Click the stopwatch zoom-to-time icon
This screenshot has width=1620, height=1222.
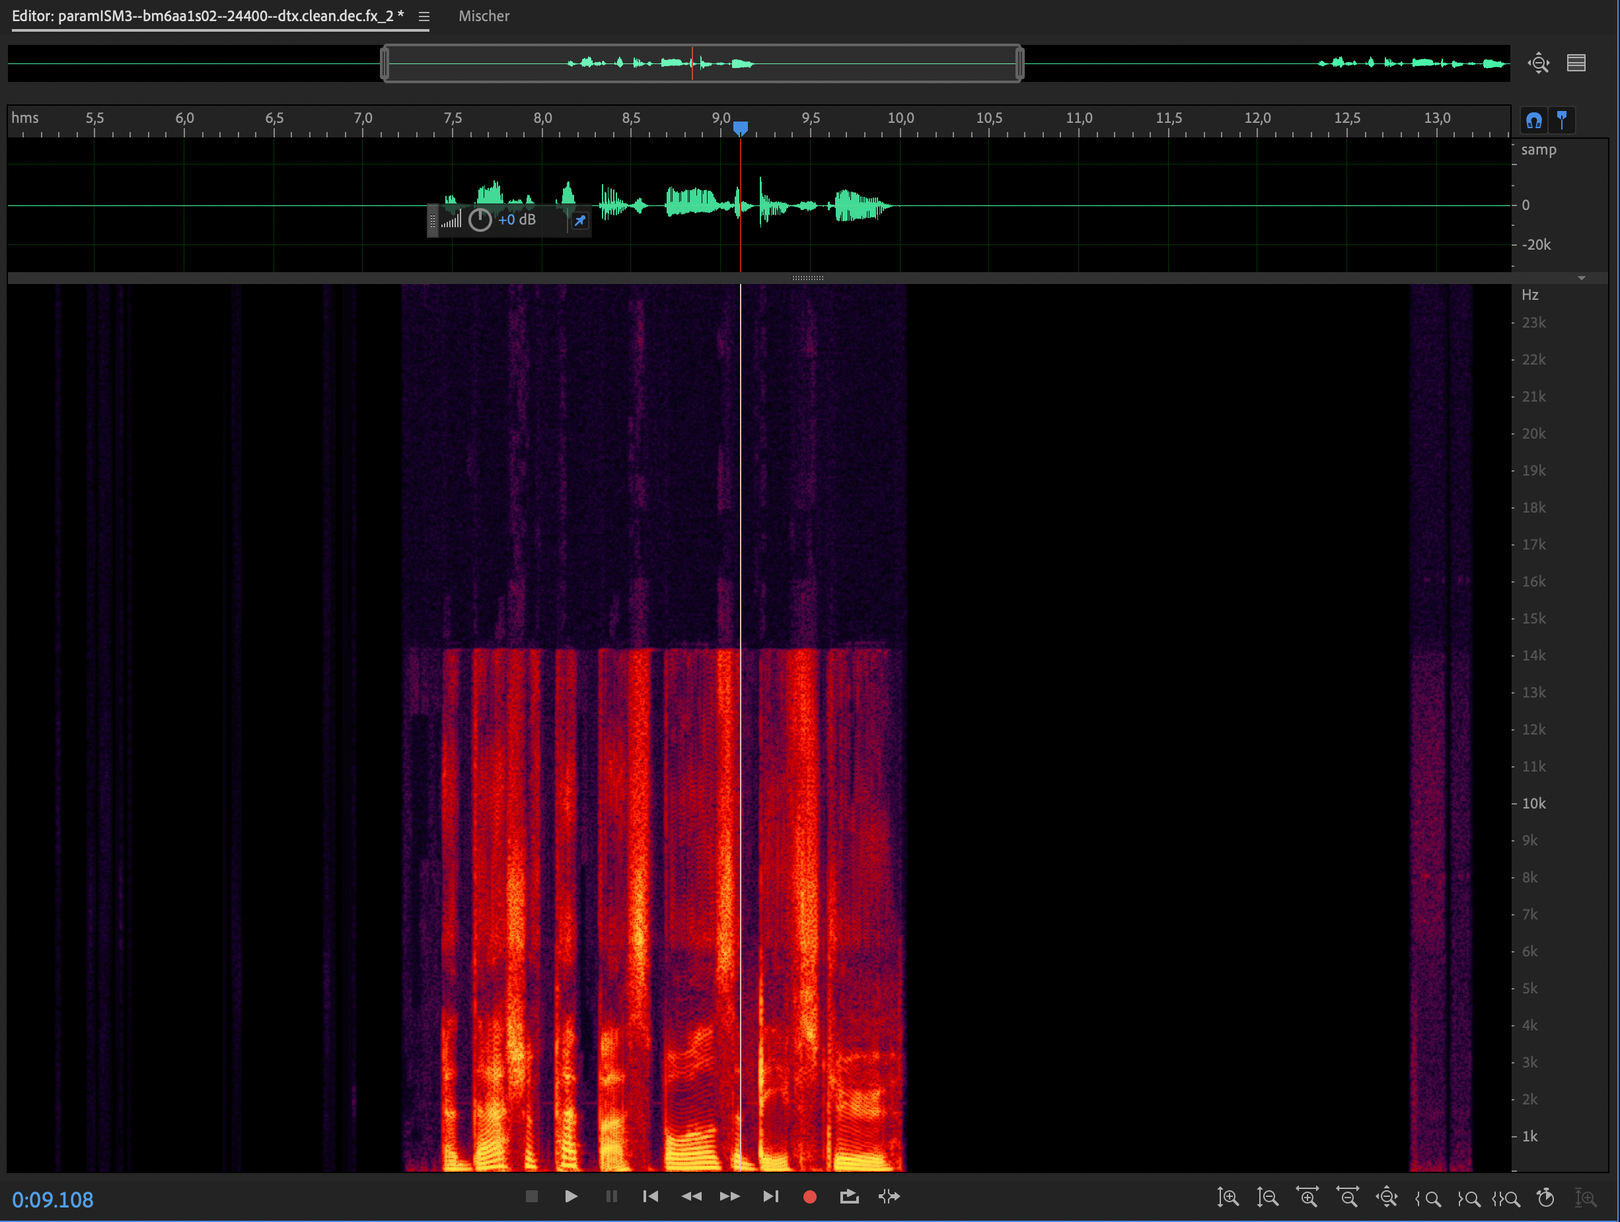click(x=1545, y=1198)
